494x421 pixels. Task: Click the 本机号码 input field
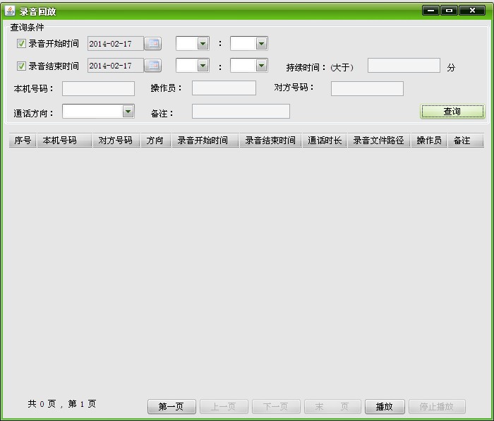[98, 88]
